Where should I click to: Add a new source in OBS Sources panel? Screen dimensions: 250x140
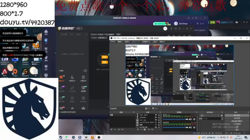138,129
